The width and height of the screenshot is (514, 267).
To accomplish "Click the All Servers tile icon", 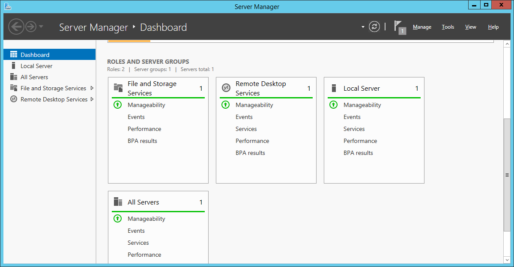I will [118, 202].
